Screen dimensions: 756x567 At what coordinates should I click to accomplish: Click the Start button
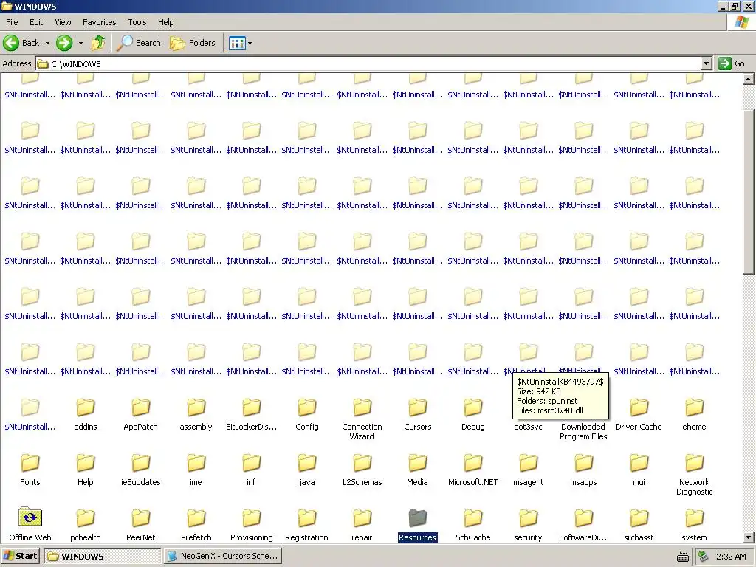[21, 556]
